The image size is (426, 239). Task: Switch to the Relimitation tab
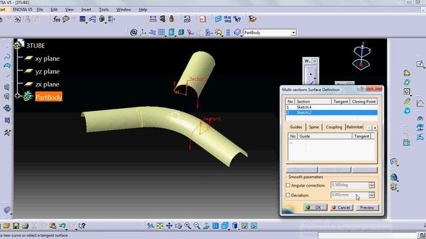(x=355, y=127)
